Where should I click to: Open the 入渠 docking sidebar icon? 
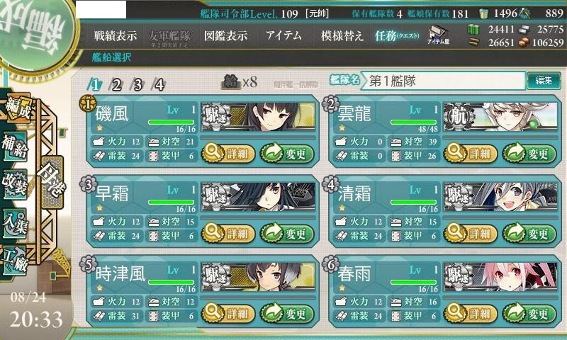(x=15, y=222)
